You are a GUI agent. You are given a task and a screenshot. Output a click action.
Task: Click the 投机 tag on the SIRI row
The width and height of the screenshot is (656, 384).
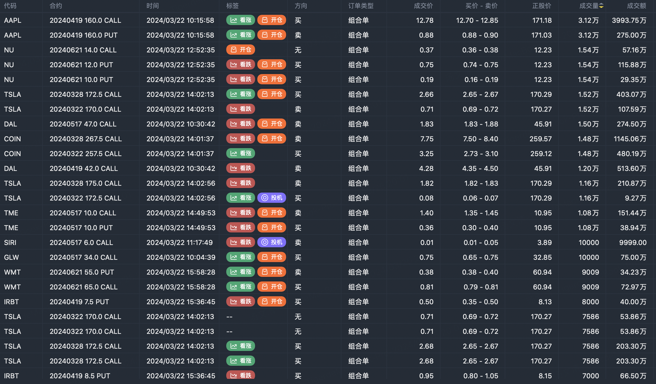pyautogui.click(x=272, y=242)
